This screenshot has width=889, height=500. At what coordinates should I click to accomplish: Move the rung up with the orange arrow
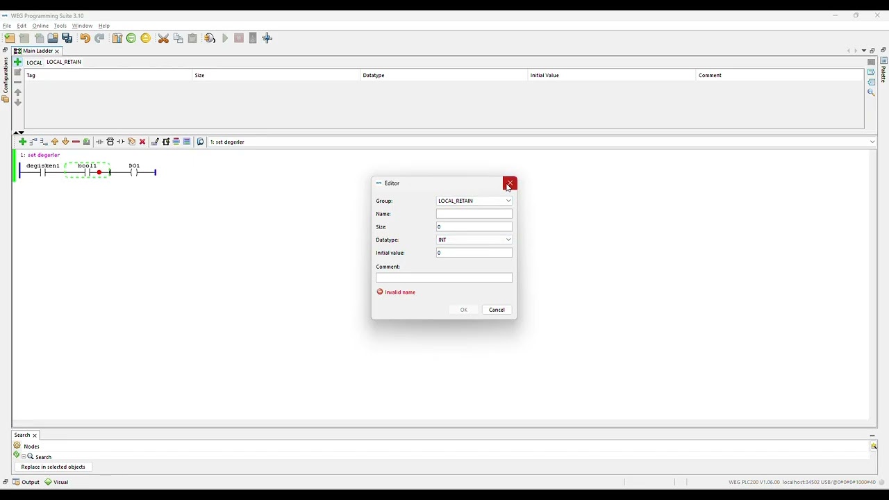[x=55, y=142]
